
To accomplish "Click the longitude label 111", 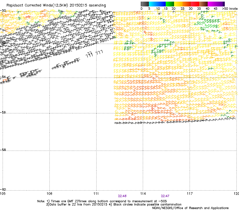I will 96,194.
